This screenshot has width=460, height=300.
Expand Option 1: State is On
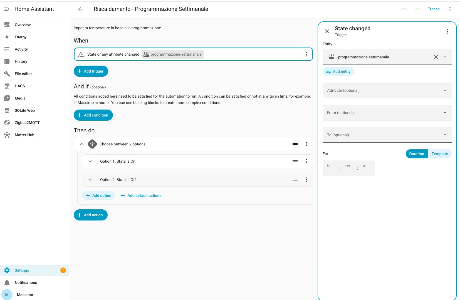(90, 161)
